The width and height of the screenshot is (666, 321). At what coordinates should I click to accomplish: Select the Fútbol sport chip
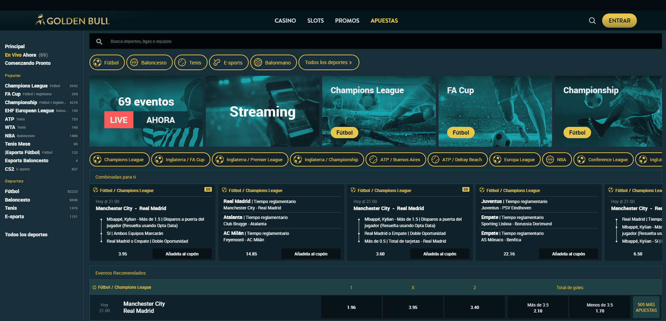[107, 62]
